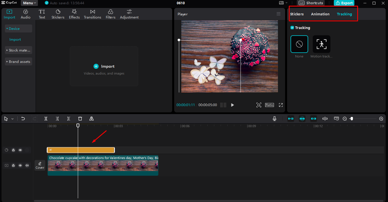The height and width of the screenshot is (202, 388).
Task: Toggle main track magnet
Action: pos(291,119)
